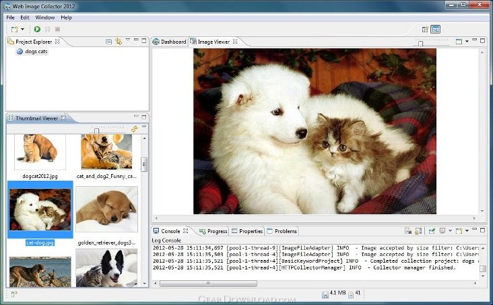Open the Window menu
The width and height of the screenshot is (493, 305).
(x=44, y=17)
